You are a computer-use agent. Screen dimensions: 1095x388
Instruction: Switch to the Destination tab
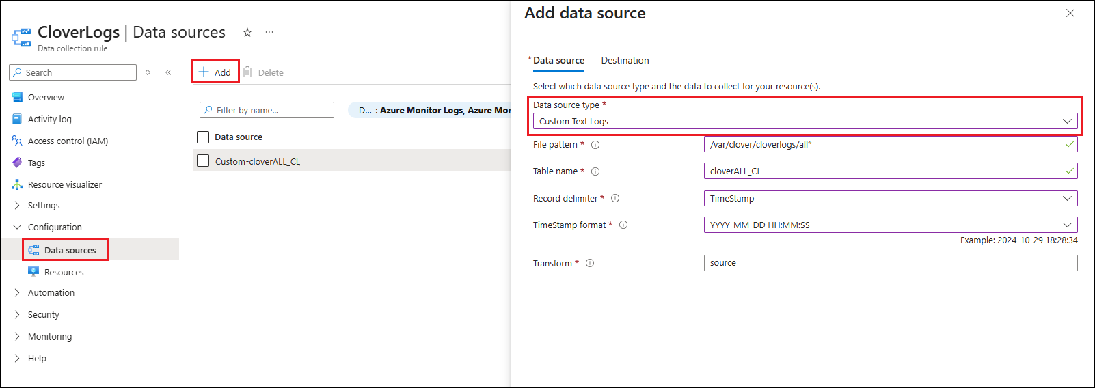(x=625, y=61)
